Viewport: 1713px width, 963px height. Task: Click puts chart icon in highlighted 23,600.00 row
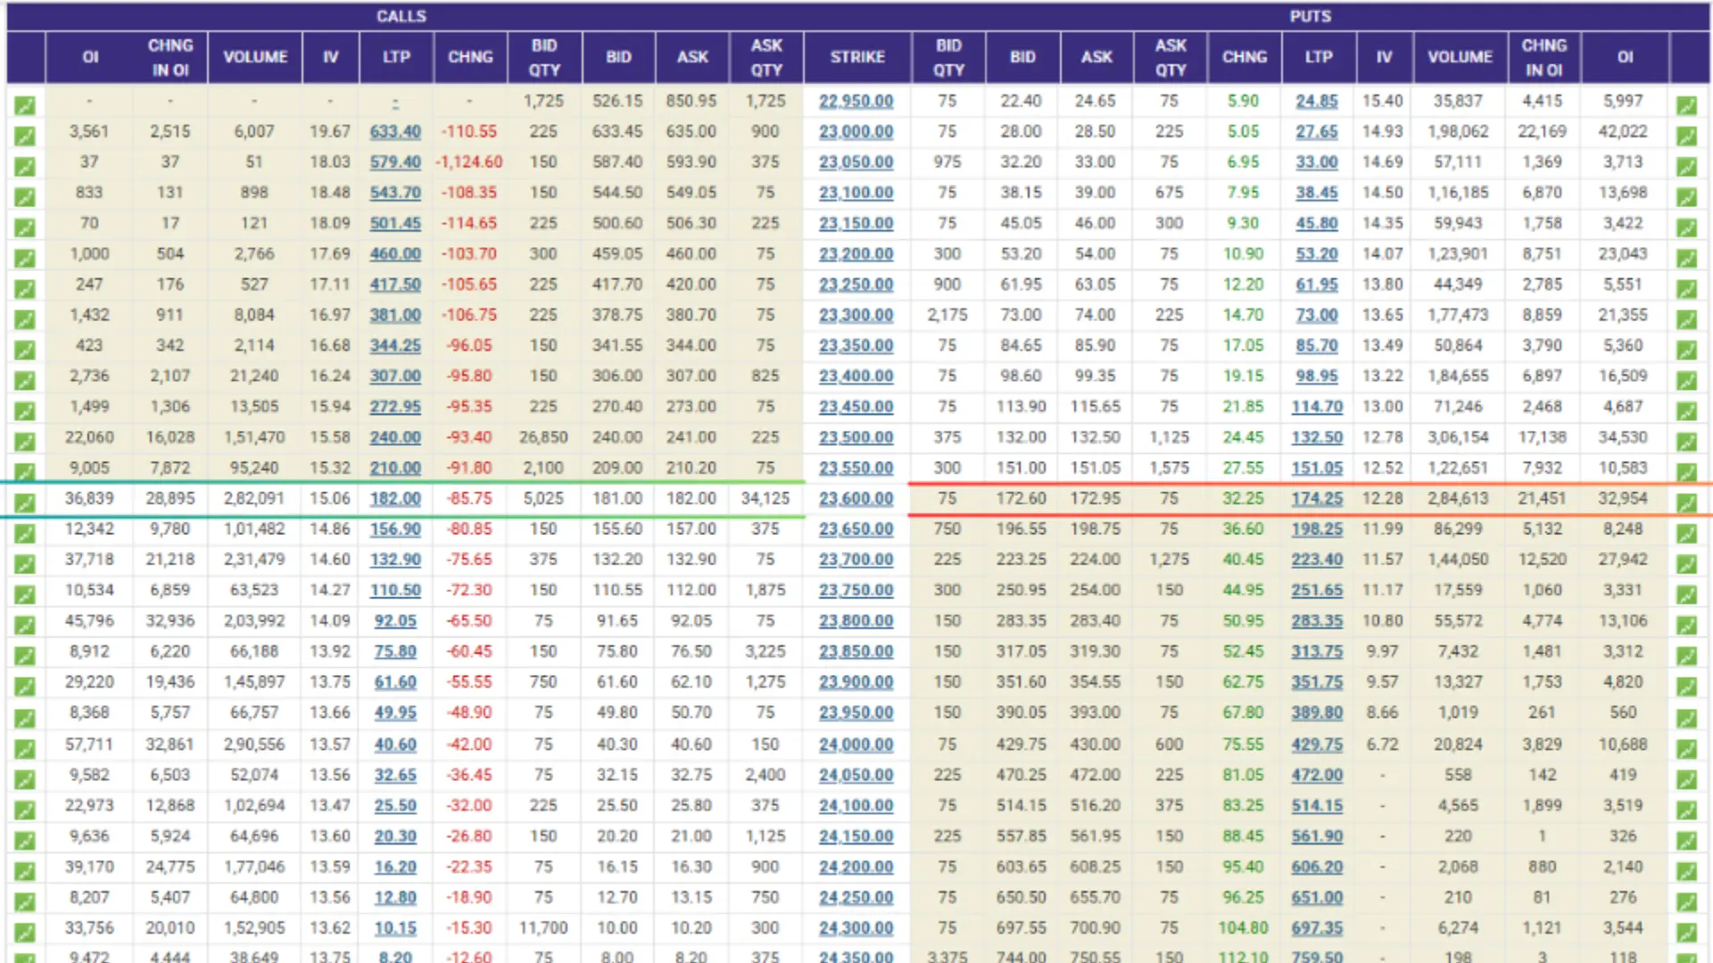pyautogui.click(x=1686, y=503)
